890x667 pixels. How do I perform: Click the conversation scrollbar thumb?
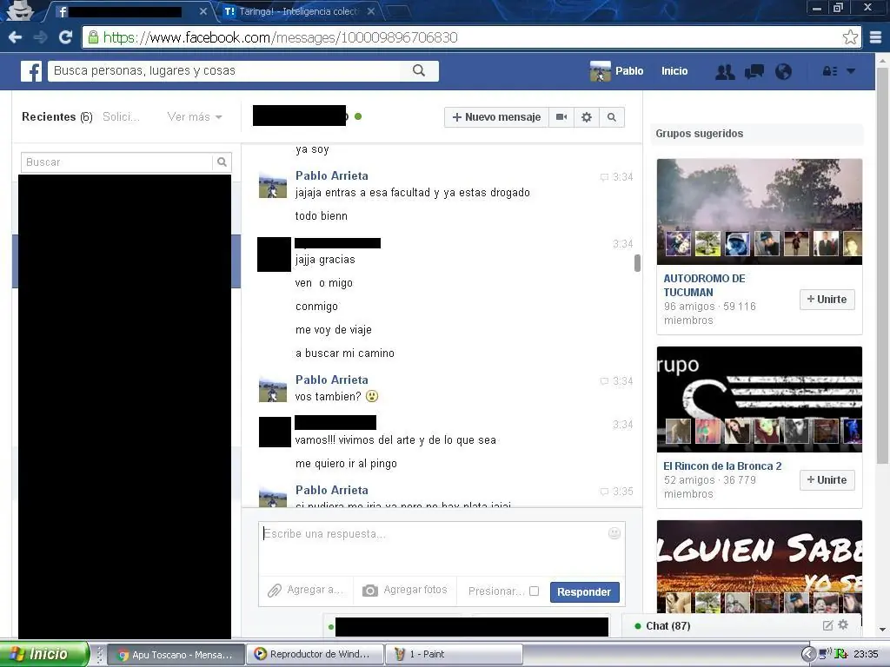click(637, 263)
